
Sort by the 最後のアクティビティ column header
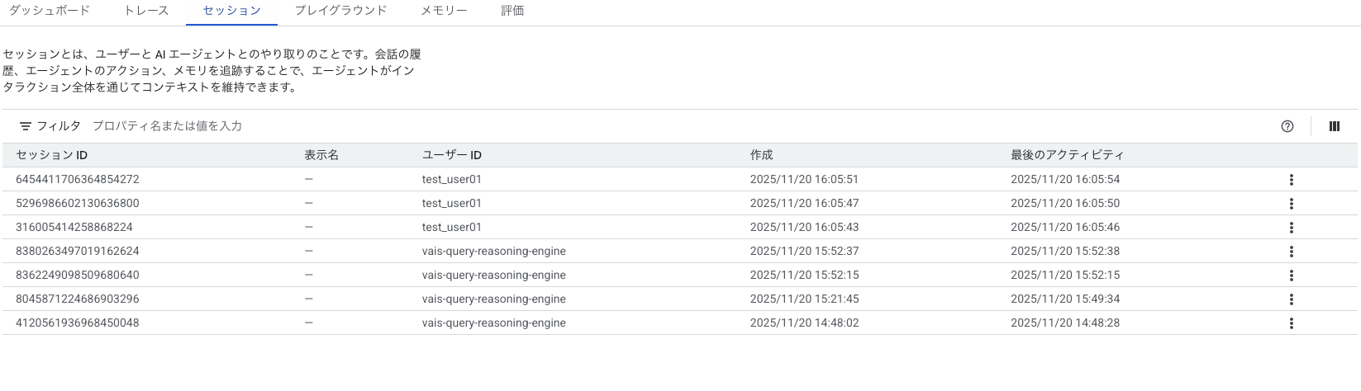point(1067,155)
